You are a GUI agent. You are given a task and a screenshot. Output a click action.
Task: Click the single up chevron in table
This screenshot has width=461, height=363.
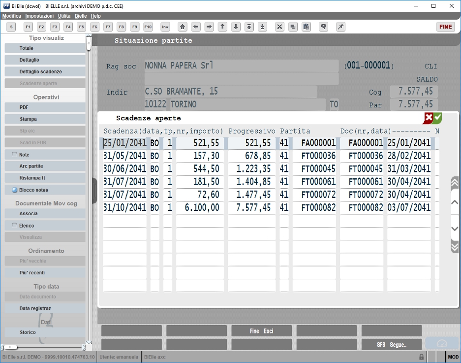[455, 202]
